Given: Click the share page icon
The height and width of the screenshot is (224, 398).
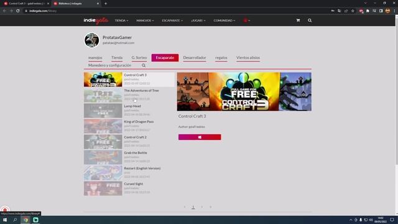Looking at the screenshot, I should click(x=346, y=11).
